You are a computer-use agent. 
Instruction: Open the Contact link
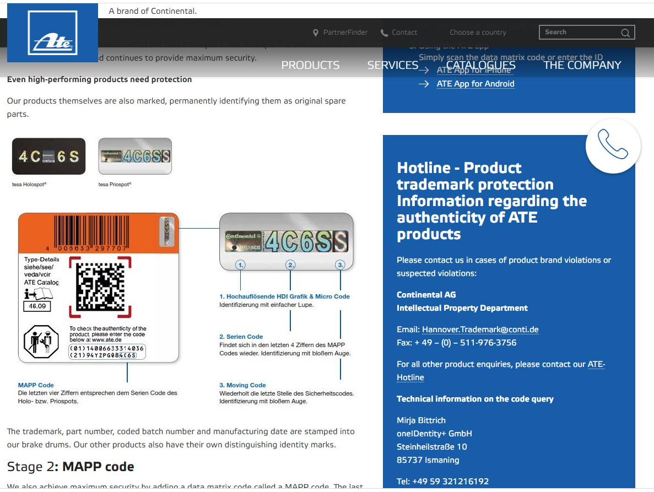coord(404,32)
